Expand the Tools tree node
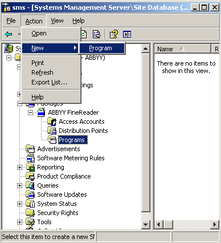 point(19,222)
